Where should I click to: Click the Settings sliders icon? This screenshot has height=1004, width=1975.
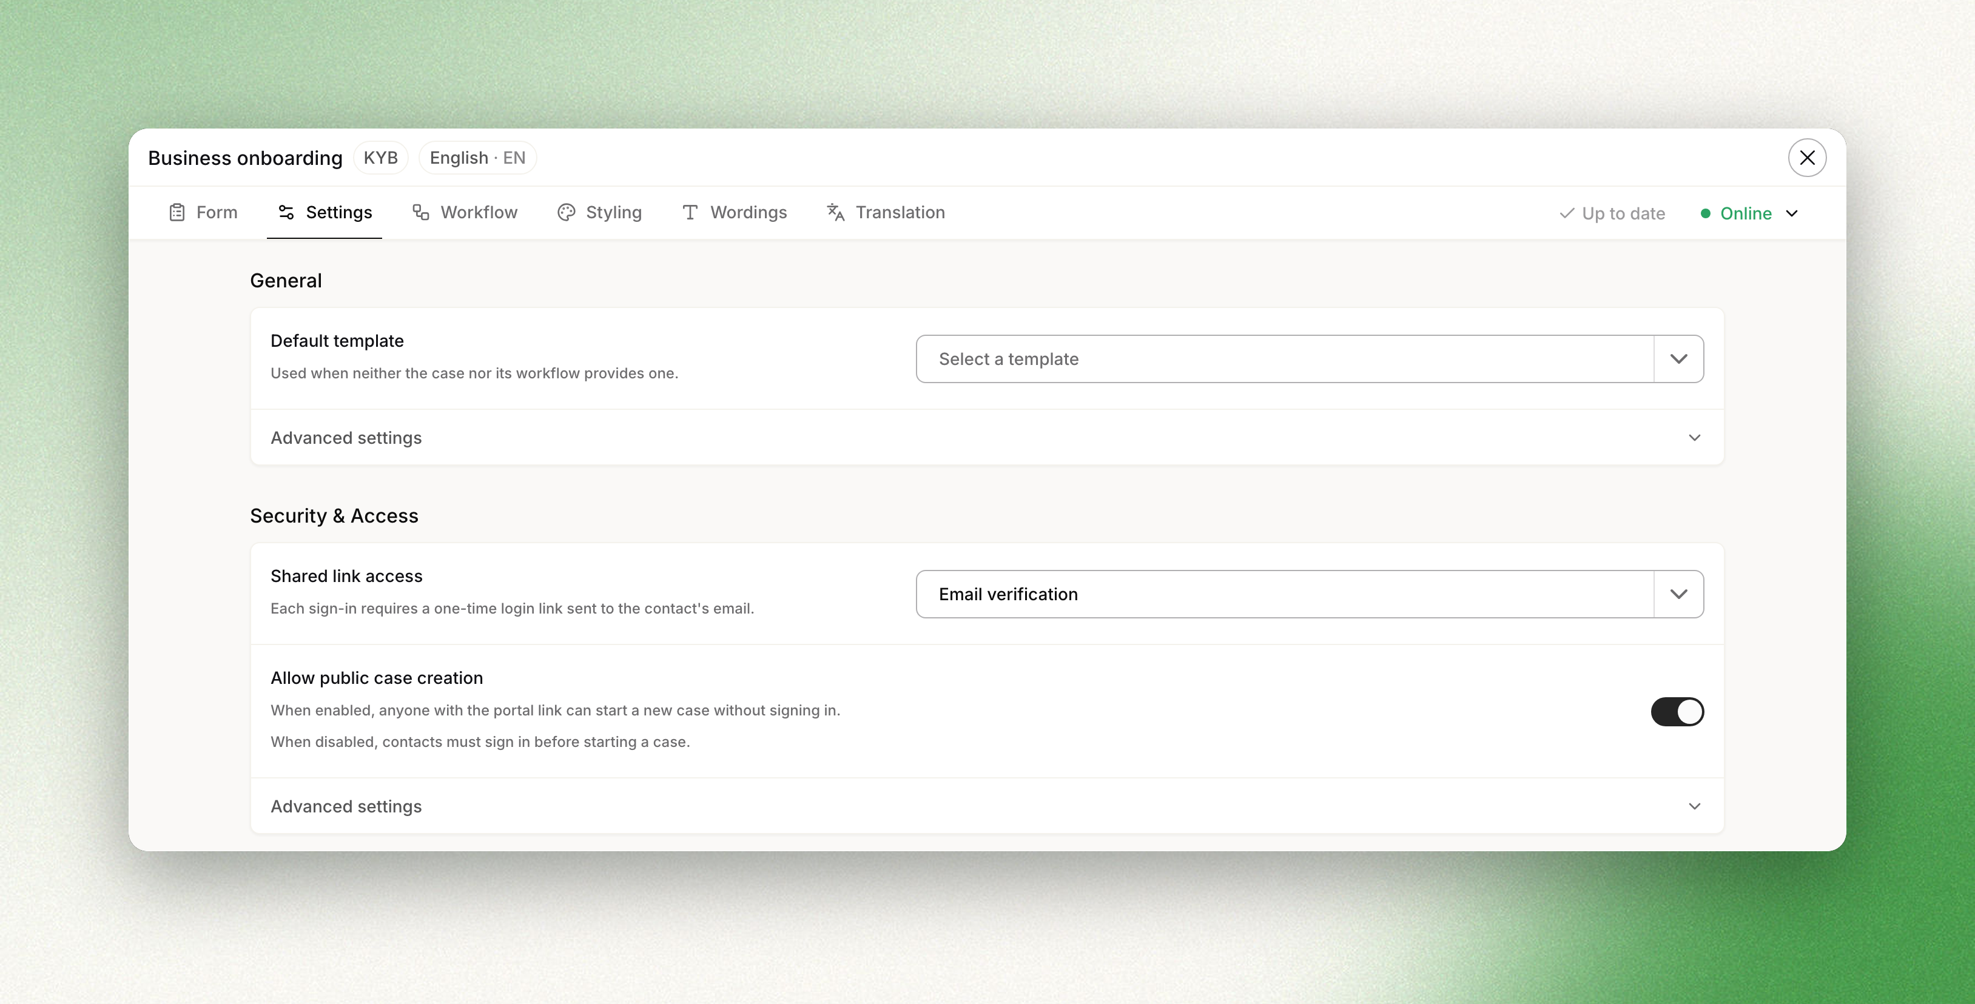[286, 212]
